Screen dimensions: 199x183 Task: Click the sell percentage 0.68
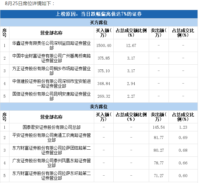pos(183,150)
